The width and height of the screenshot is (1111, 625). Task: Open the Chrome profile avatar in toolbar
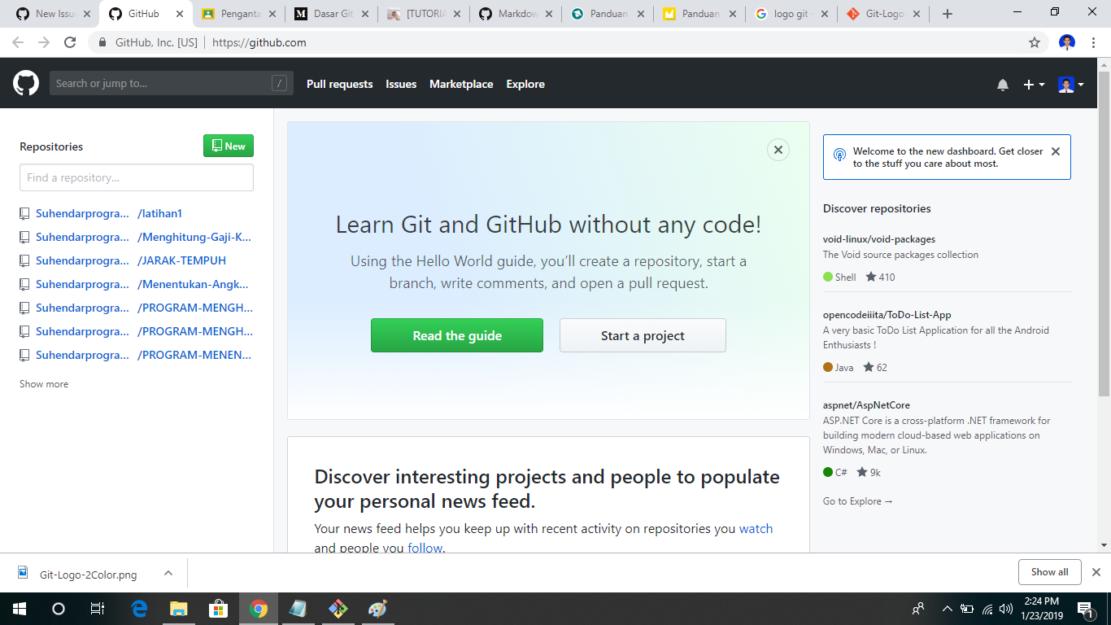pyautogui.click(x=1067, y=42)
